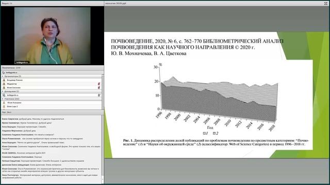This screenshot has width=330, height=185.
Task: Click the Видео panel title
Action: tap(7, 4)
